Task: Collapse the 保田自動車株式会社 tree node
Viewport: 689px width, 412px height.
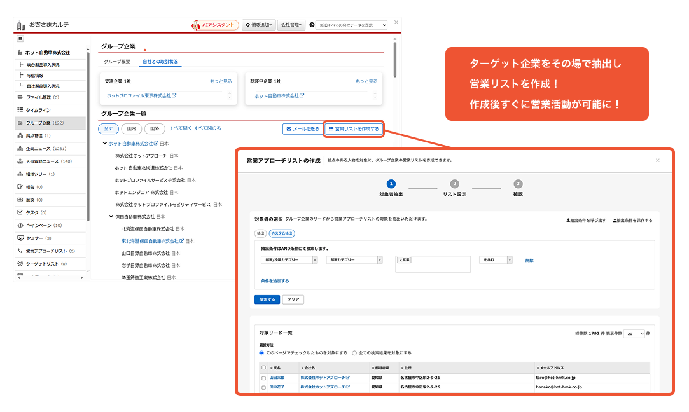Action: point(111,217)
